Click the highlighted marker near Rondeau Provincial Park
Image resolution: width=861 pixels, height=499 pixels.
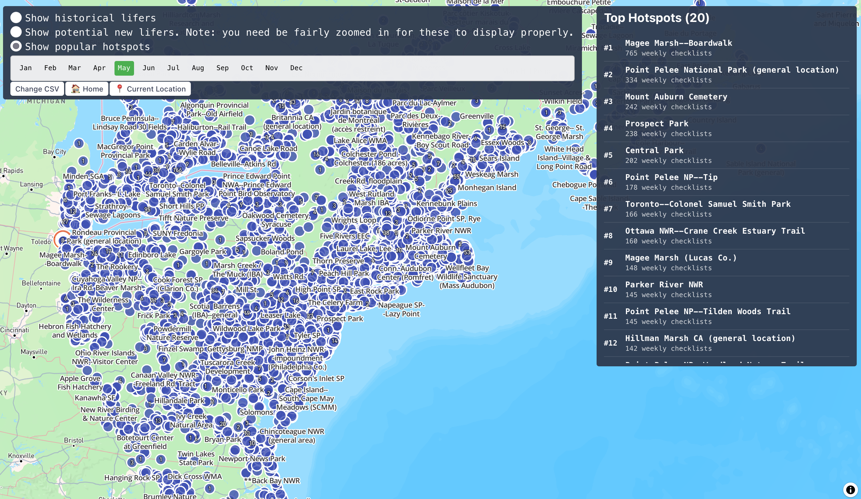pos(63,240)
